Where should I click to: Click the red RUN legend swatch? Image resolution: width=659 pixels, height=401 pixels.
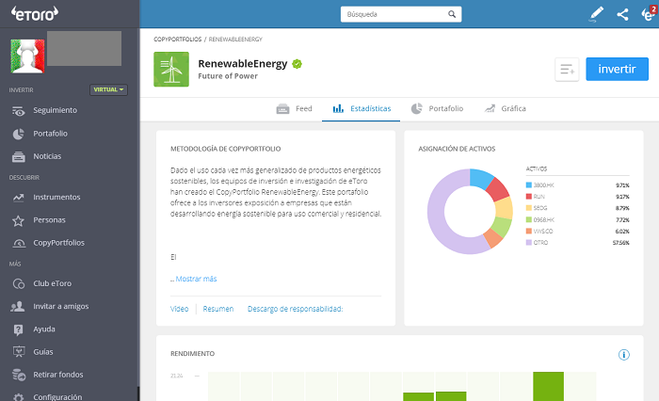point(529,197)
